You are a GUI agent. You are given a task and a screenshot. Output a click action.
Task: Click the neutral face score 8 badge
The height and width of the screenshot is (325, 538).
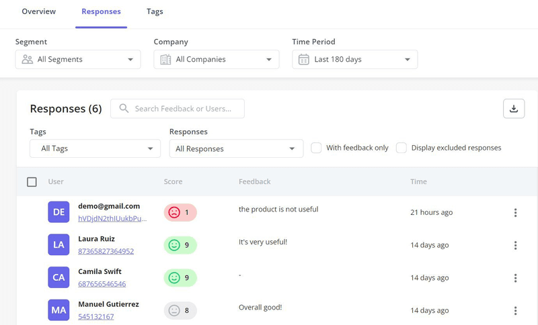pos(180,310)
